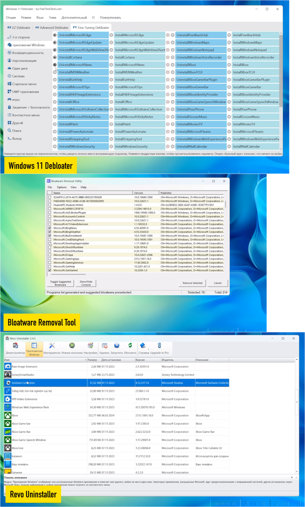Open Options menu in Bloatware Removal Utility
The width and height of the screenshot is (305, 507).
(62, 187)
